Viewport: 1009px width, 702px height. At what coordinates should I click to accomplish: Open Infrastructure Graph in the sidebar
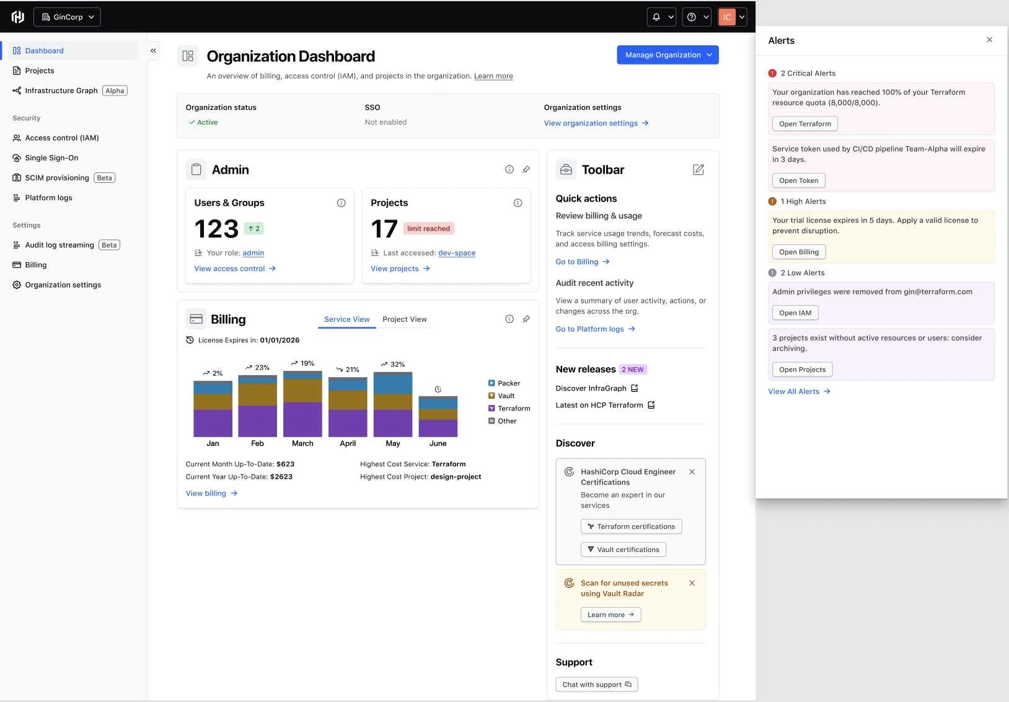(69, 91)
